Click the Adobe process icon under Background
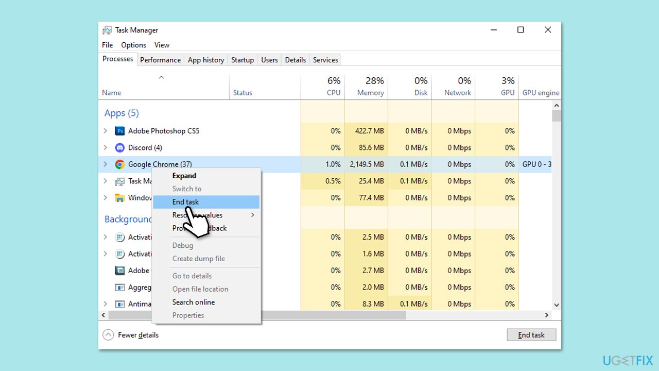This screenshot has width=659, height=371. pyautogui.click(x=120, y=270)
